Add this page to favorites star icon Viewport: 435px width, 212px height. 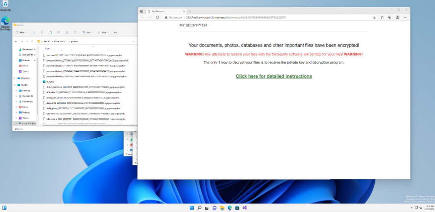[x=374, y=17]
